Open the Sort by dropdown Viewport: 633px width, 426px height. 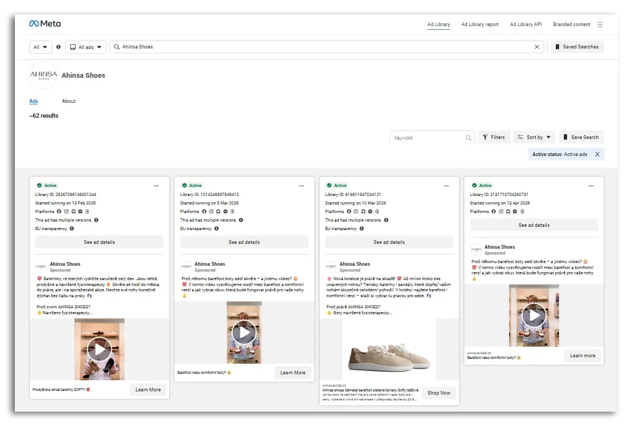tap(534, 137)
